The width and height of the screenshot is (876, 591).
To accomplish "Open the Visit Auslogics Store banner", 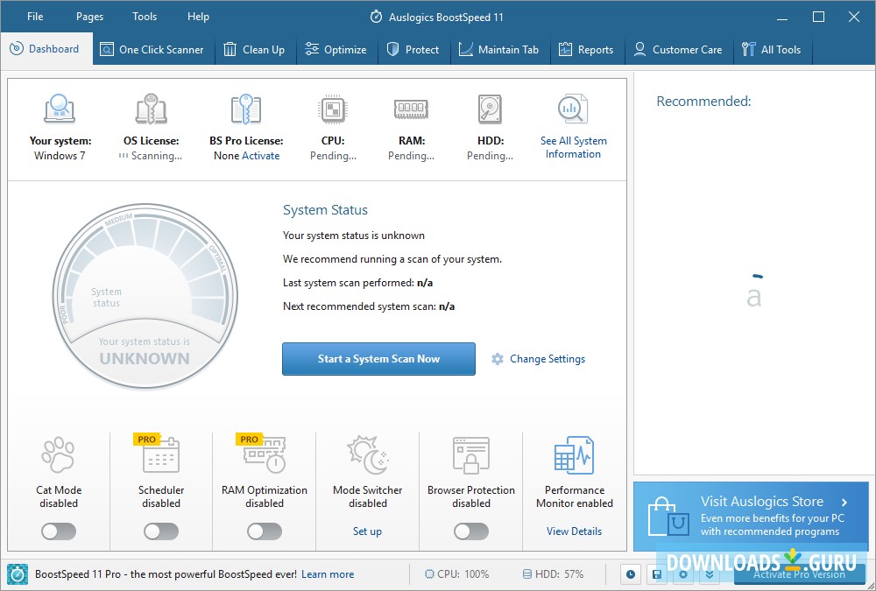I will 751,517.
